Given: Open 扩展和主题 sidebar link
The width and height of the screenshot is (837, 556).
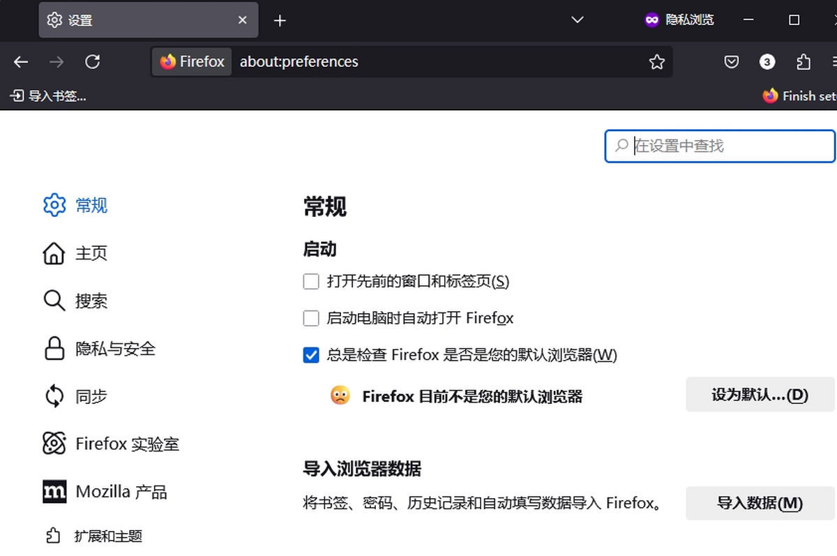Looking at the screenshot, I should (x=94, y=536).
